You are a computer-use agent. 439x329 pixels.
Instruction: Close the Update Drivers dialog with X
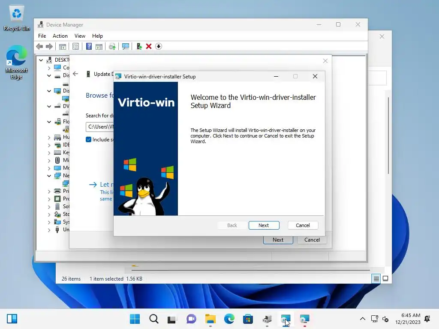coord(325,61)
